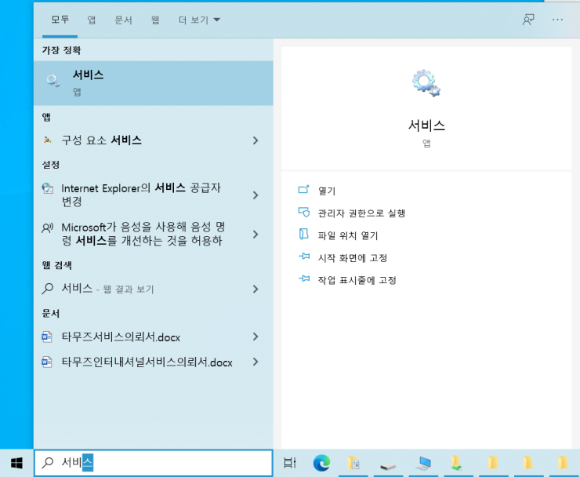
Task: Click the search magnifier in taskbar box
Action: point(47,462)
